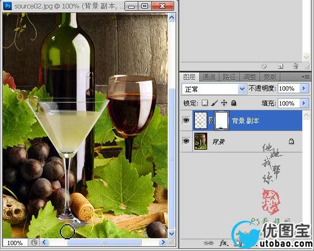Toggle lock all padlock icon

[x=233, y=103]
